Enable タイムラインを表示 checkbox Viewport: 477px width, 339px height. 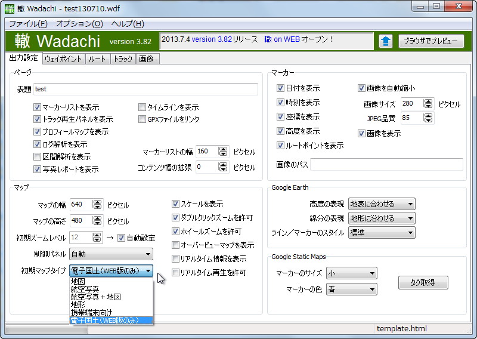click(x=142, y=107)
